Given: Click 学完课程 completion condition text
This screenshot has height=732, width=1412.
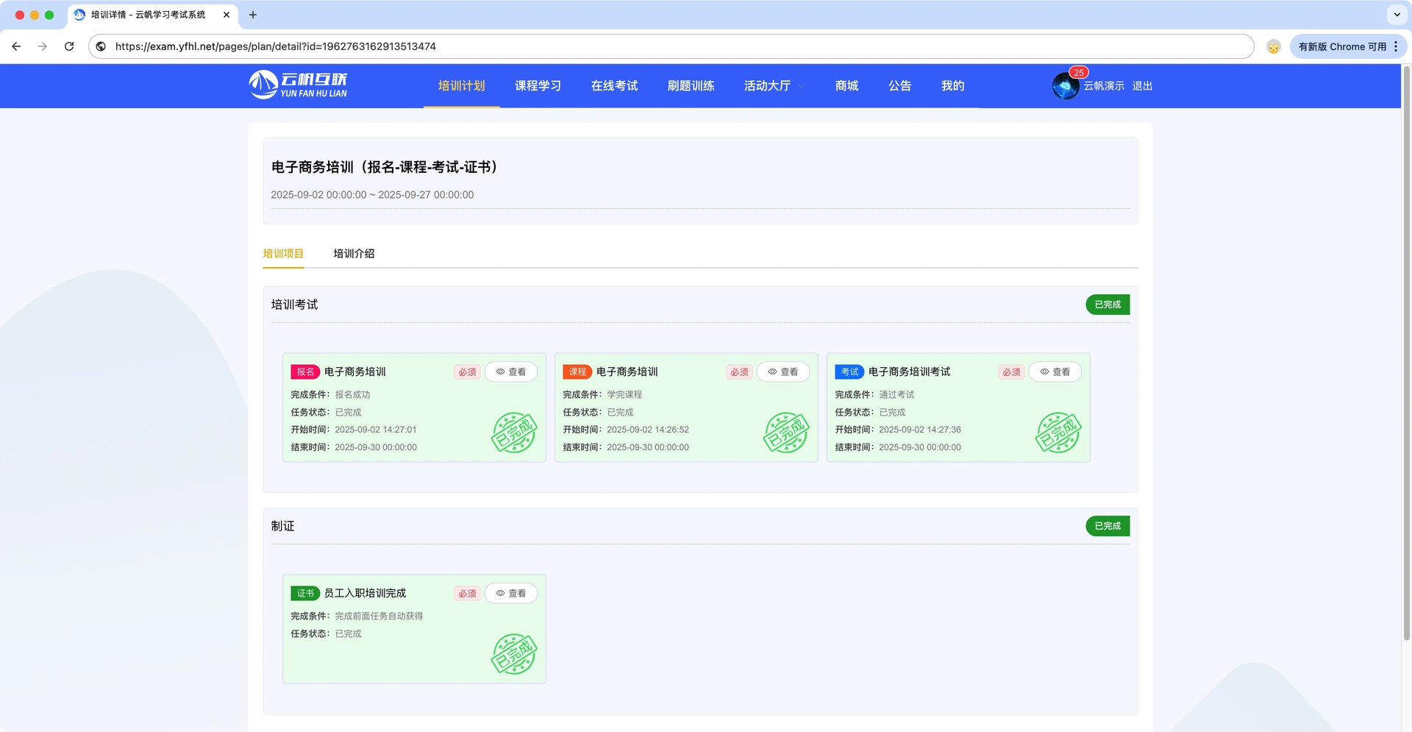Looking at the screenshot, I should click(x=624, y=395).
